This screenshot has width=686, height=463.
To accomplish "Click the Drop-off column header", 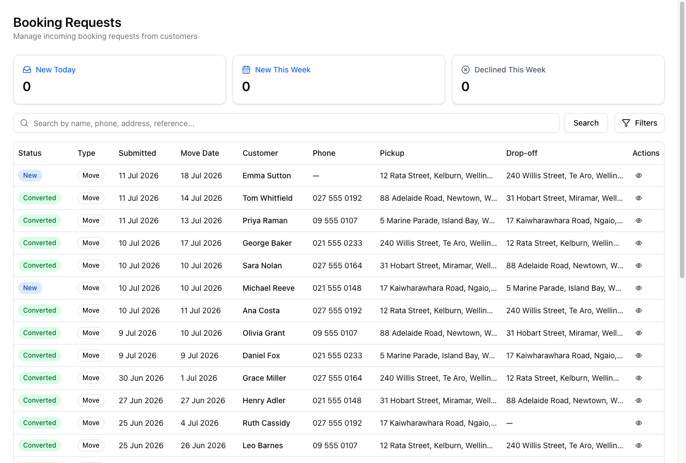I will point(522,153).
